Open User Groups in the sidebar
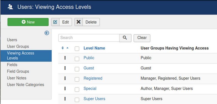 click(18, 46)
